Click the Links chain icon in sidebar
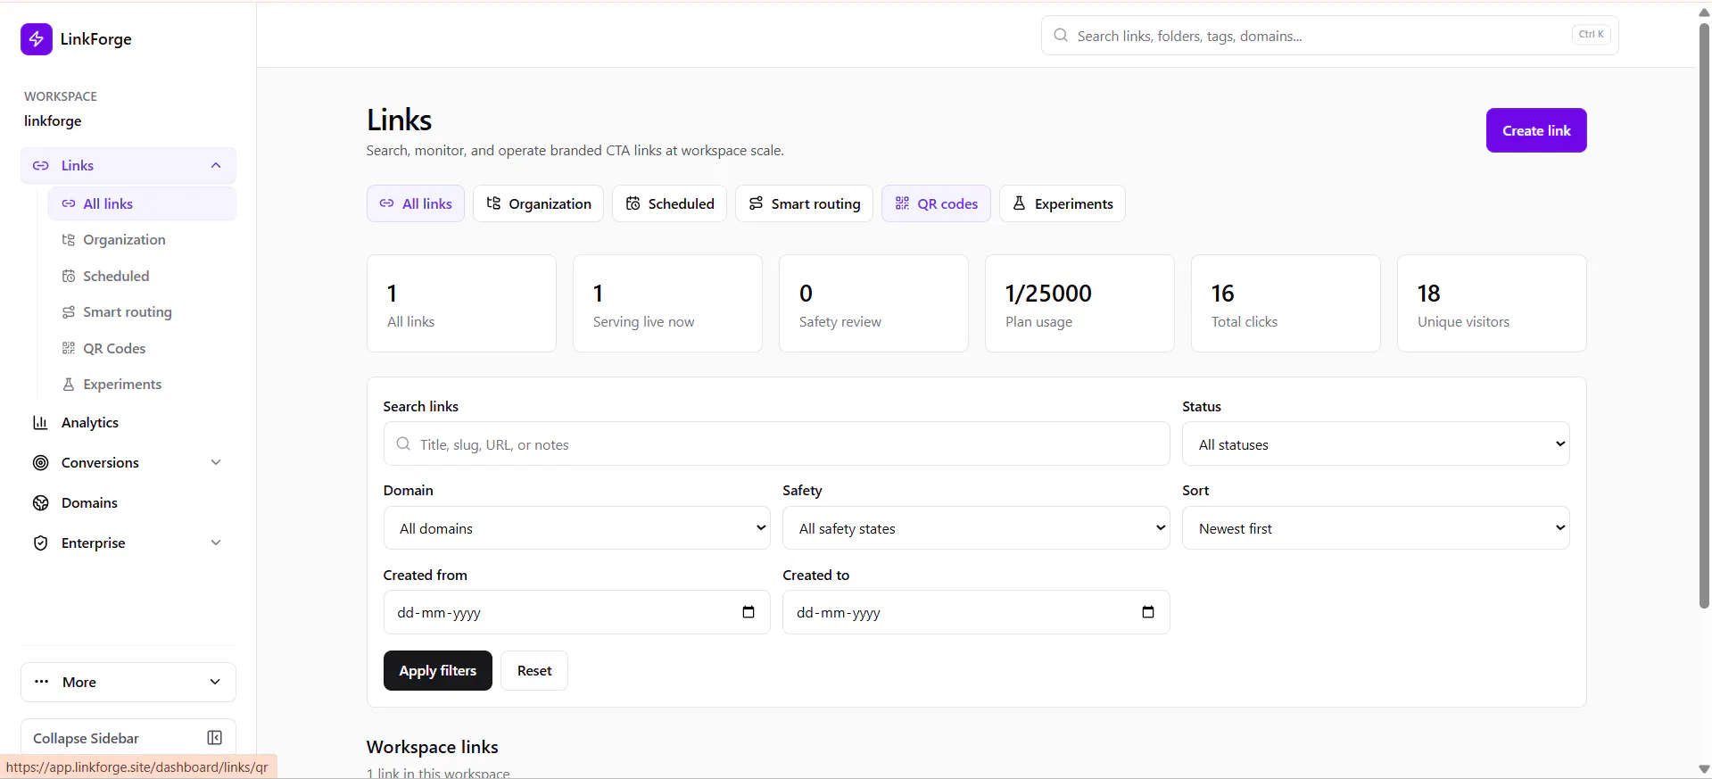The image size is (1712, 779). 41,166
